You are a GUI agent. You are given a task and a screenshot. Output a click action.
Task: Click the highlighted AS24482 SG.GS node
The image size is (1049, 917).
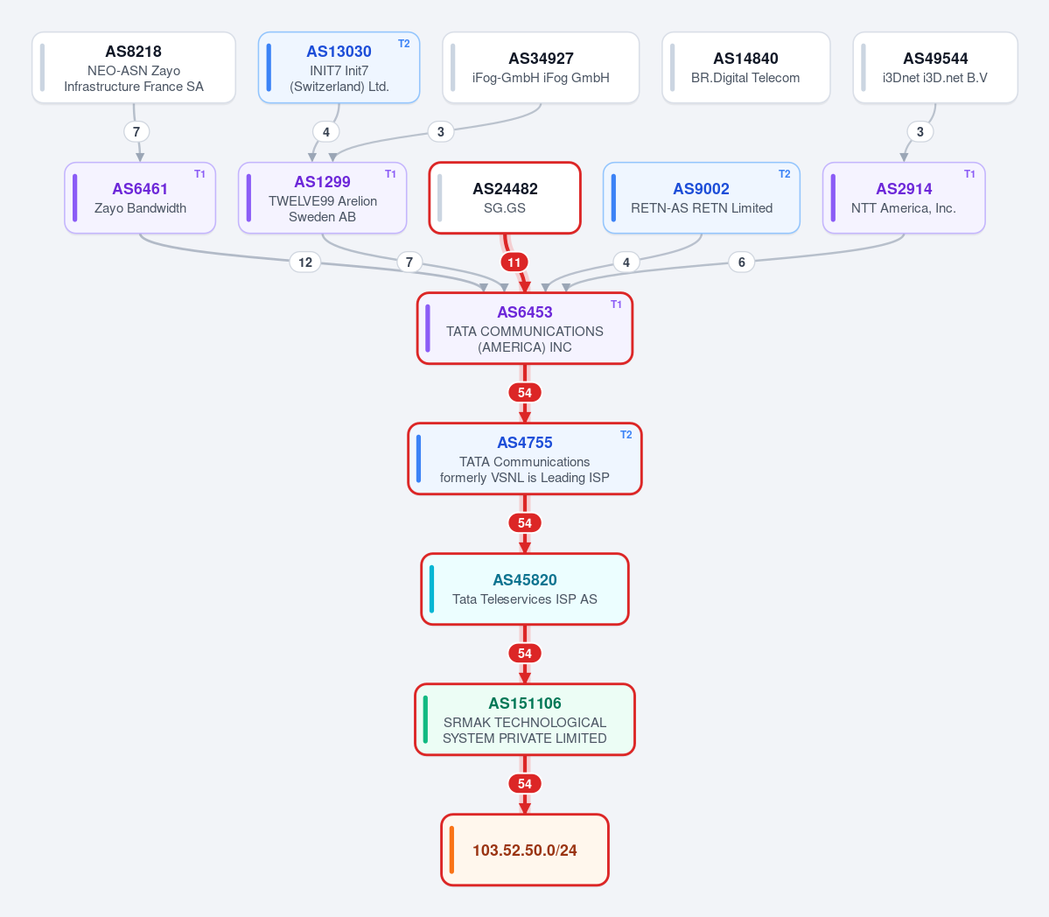pyautogui.click(x=505, y=198)
